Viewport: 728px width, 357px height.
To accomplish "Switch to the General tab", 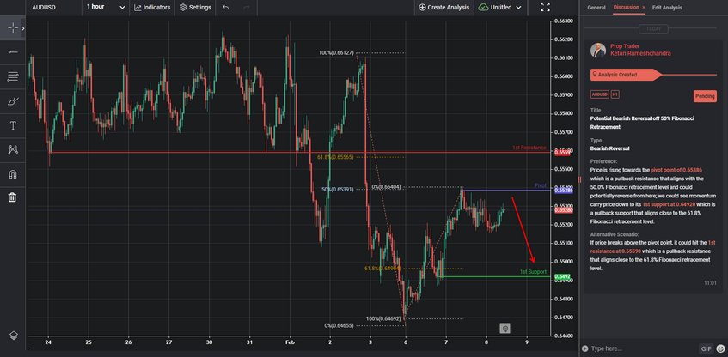I will [x=596, y=8].
